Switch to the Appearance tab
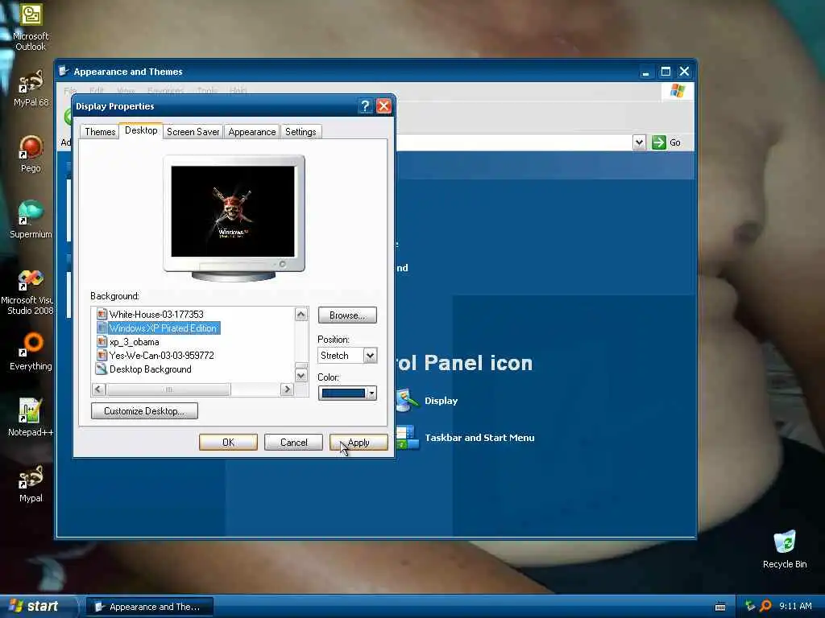The height and width of the screenshot is (618, 825). point(251,132)
